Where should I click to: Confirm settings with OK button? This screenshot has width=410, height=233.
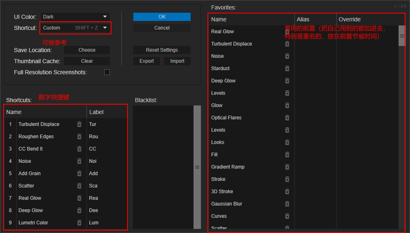pyautogui.click(x=162, y=17)
